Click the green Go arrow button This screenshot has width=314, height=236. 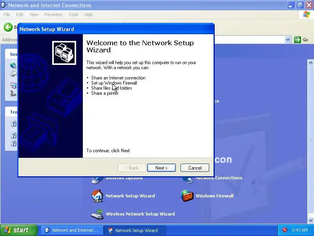(298, 40)
